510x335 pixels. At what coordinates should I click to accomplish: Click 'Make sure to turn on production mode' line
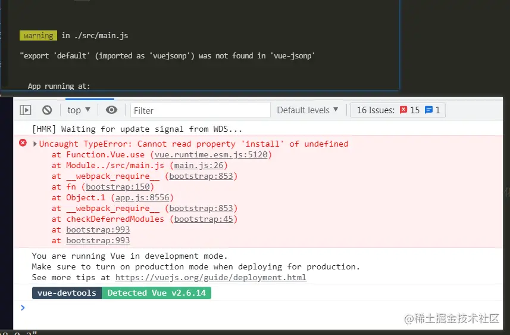pyautogui.click(x=196, y=266)
